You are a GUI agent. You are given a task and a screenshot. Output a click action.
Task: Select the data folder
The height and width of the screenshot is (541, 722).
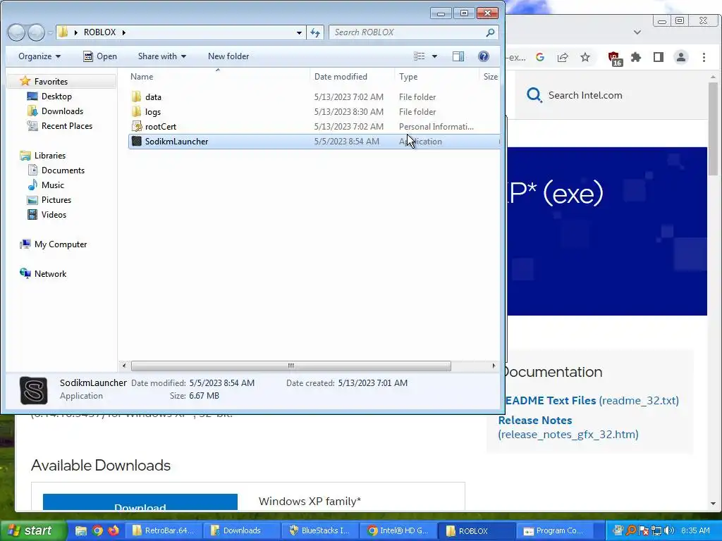(313, 97)
